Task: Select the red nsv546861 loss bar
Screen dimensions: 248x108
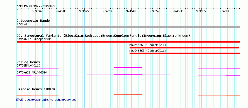Action: tap(128, 42)
